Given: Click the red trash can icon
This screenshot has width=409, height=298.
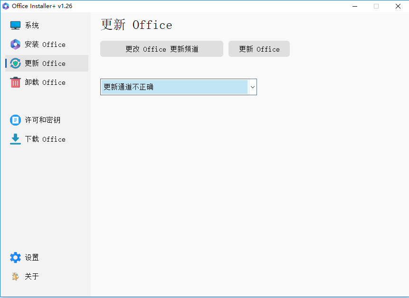Looking at the screenshot, I should pyautogui.click(x=16, y=82).
